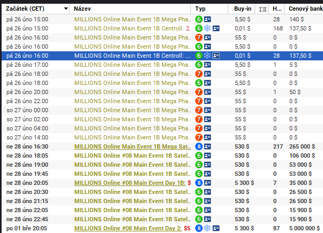Screen dimensions: 323x233
Task: Select pá 26 úno 15:00 Centroll tournament name
Action: coord(133,28)
